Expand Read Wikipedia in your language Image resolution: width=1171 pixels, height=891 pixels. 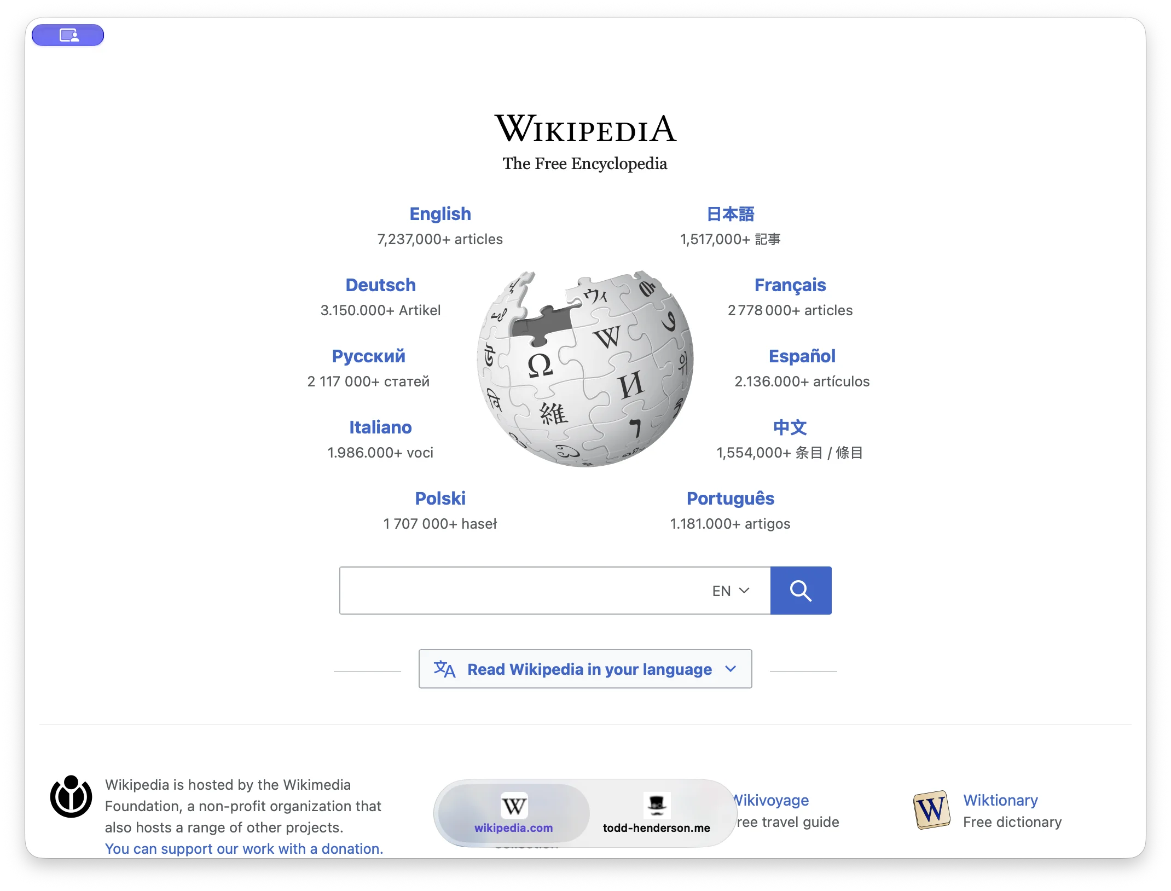pos(585,669)
